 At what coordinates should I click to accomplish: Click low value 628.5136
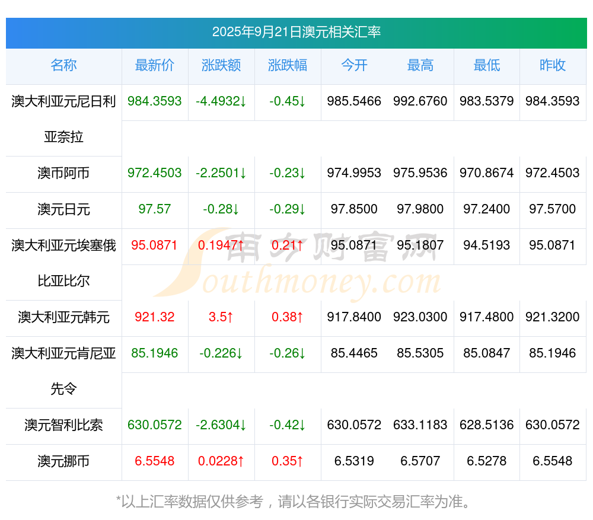pyautogui.click(x=487, y=425)
